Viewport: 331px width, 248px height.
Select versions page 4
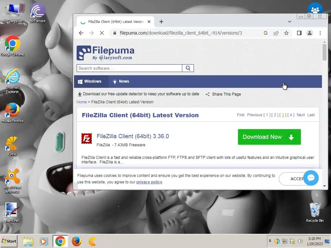click(291, 115)
